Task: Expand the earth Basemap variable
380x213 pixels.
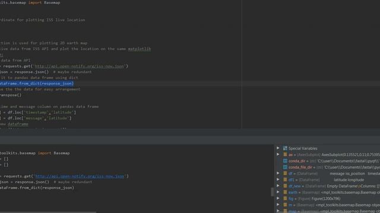Action: pyautogui.click(x=278, y=192)
